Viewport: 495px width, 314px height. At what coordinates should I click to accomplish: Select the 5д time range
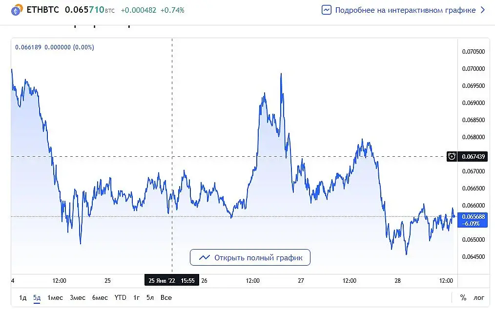pyautogui.click(x=37, y=297)
